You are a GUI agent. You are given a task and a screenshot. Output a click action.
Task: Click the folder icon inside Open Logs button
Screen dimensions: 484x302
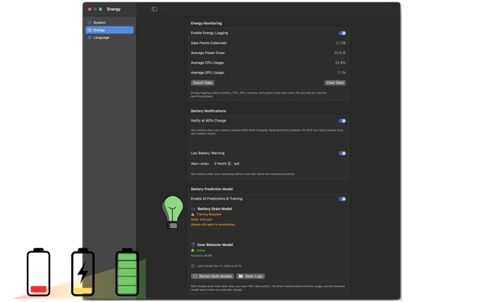coord(240,276)
